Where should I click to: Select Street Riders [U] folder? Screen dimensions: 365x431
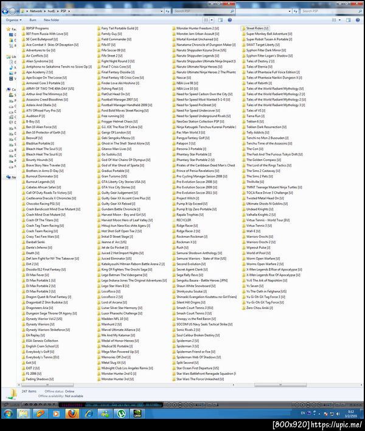255,28
